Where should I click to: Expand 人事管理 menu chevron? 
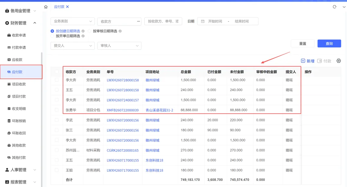[x=35, y=170]
